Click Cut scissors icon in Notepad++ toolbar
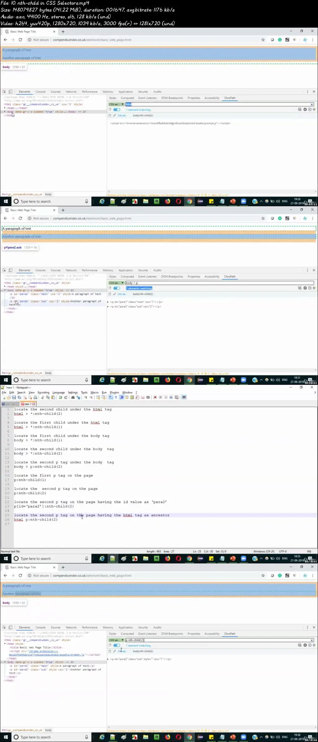This screenshot has width=318, height=742. pyautogui.click(x=43, y=397)
